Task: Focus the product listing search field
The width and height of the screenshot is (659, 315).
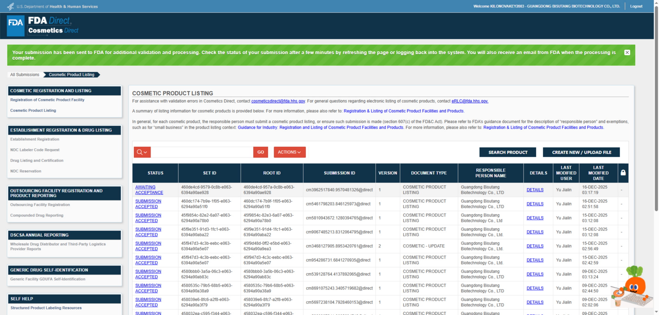Action: [202, 152]
